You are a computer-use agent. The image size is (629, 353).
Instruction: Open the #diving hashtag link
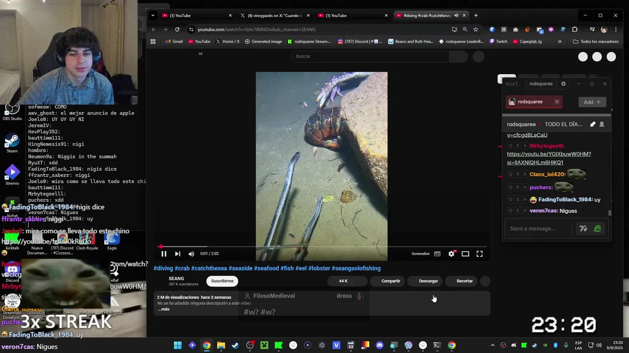(163, 268)
